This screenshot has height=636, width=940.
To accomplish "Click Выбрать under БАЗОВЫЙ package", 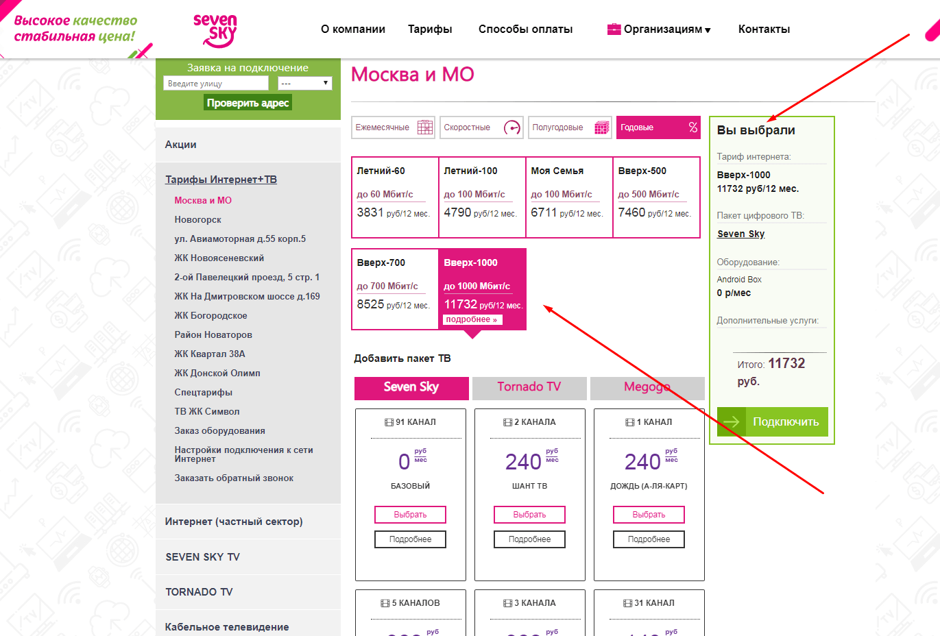I will click(x=410, y=515).
